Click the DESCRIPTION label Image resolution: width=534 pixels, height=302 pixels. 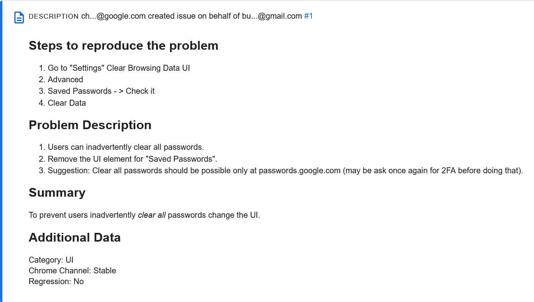coord(54,17)
